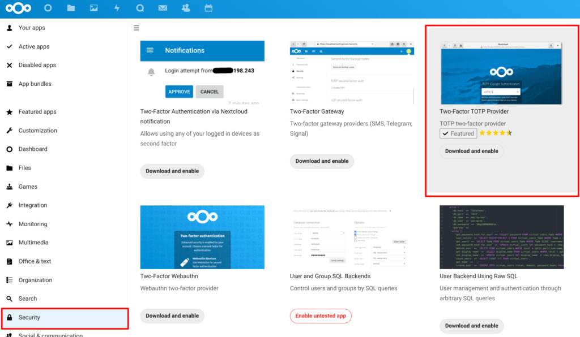Screen dimensions: 580x337
Task: Click the Two-Factor Gateway title
Action: (317, 111)
